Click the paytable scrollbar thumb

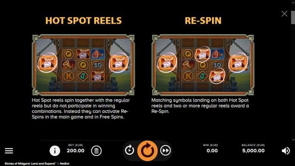(x=293, y=17)
